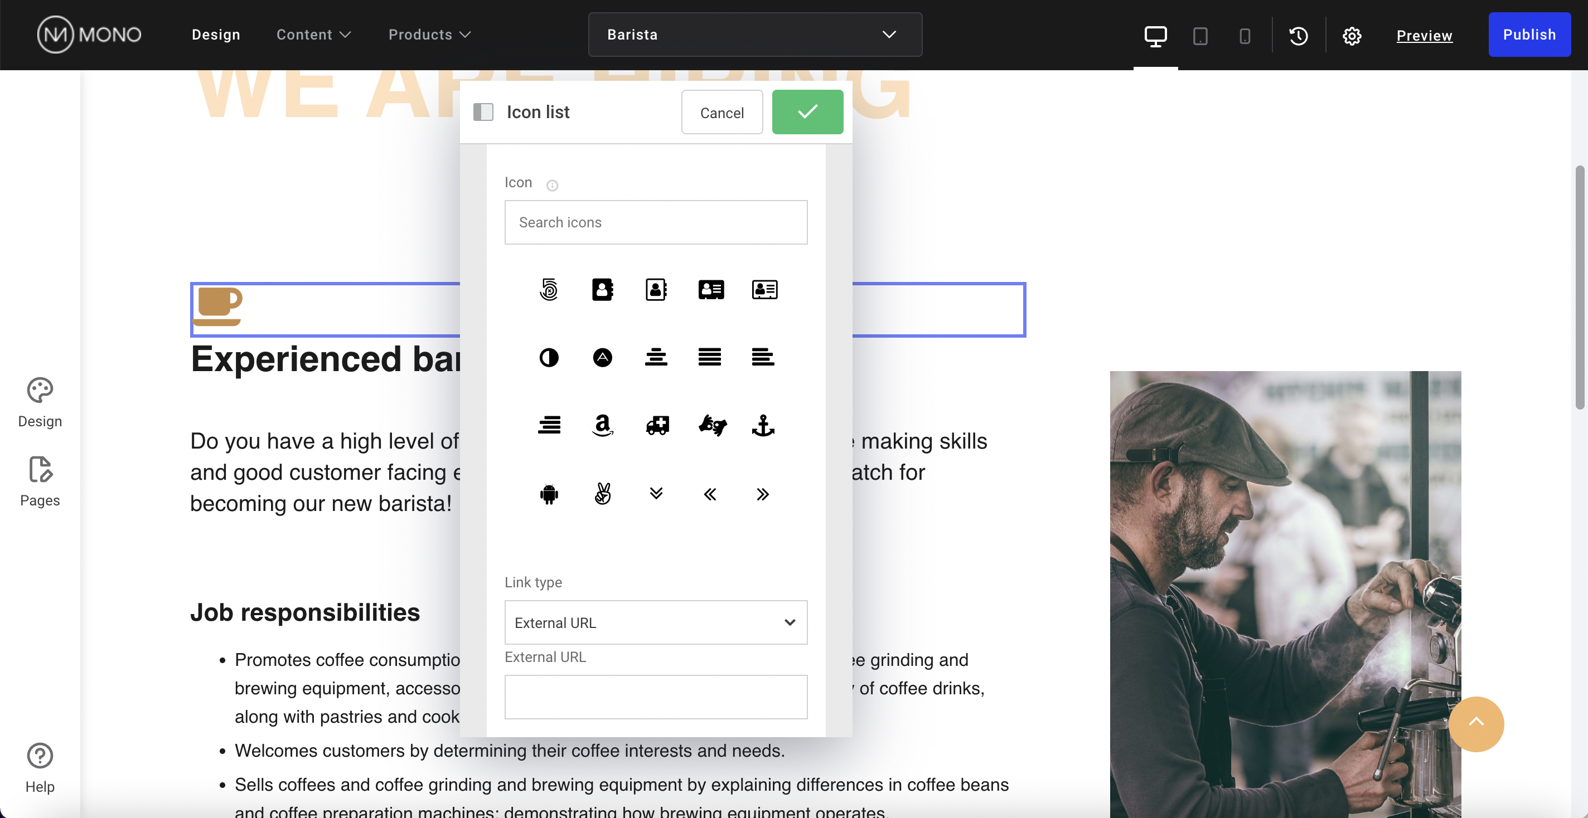Viewport: 1588px width, 818px height.
Task: Choose the outlined address book icon
Action: (656, 290)
